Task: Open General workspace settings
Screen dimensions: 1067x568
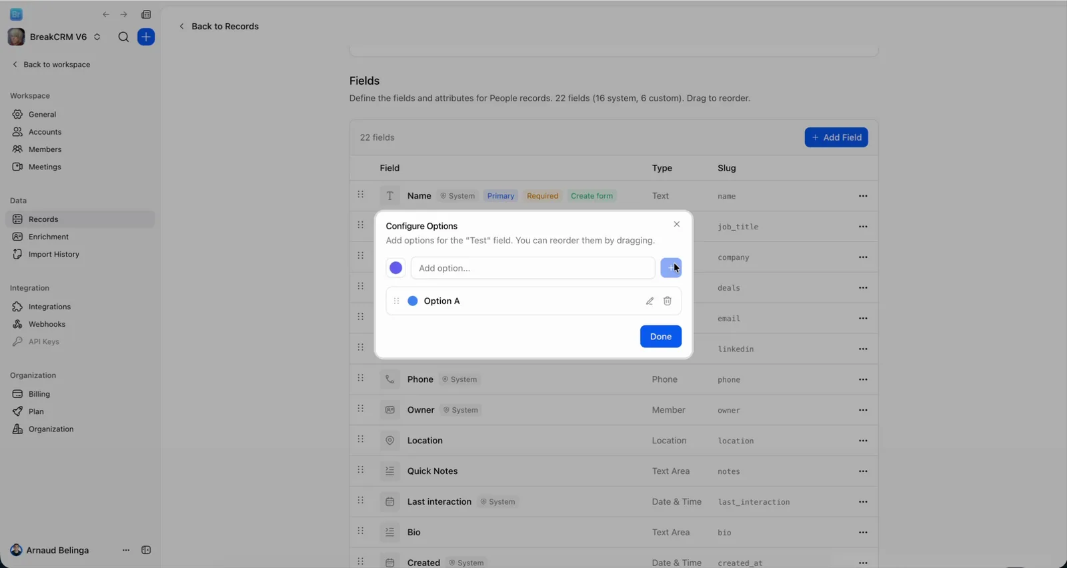Action: [80, 115]
